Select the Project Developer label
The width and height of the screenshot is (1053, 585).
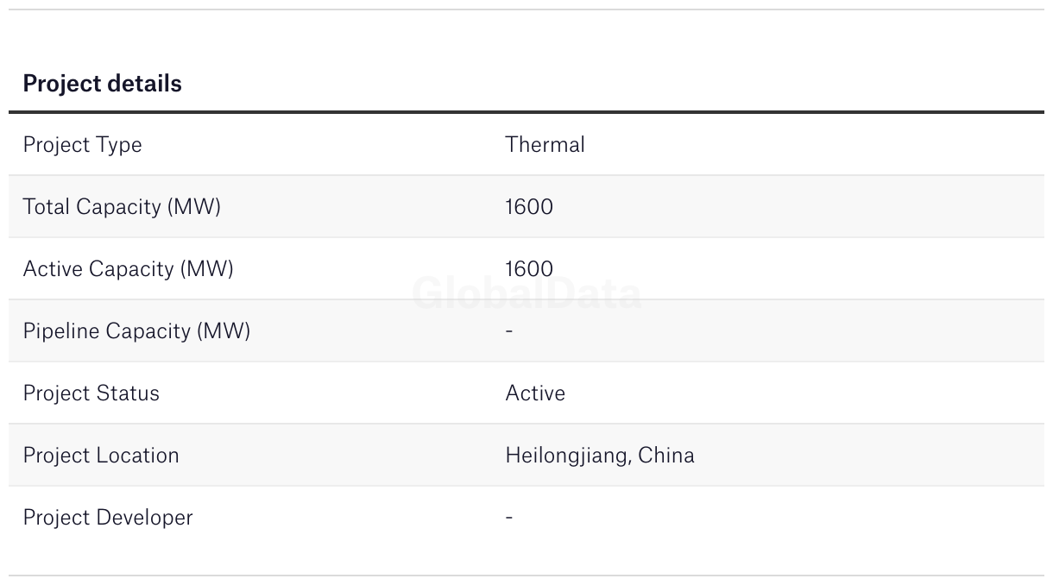[x=108, y=518]
